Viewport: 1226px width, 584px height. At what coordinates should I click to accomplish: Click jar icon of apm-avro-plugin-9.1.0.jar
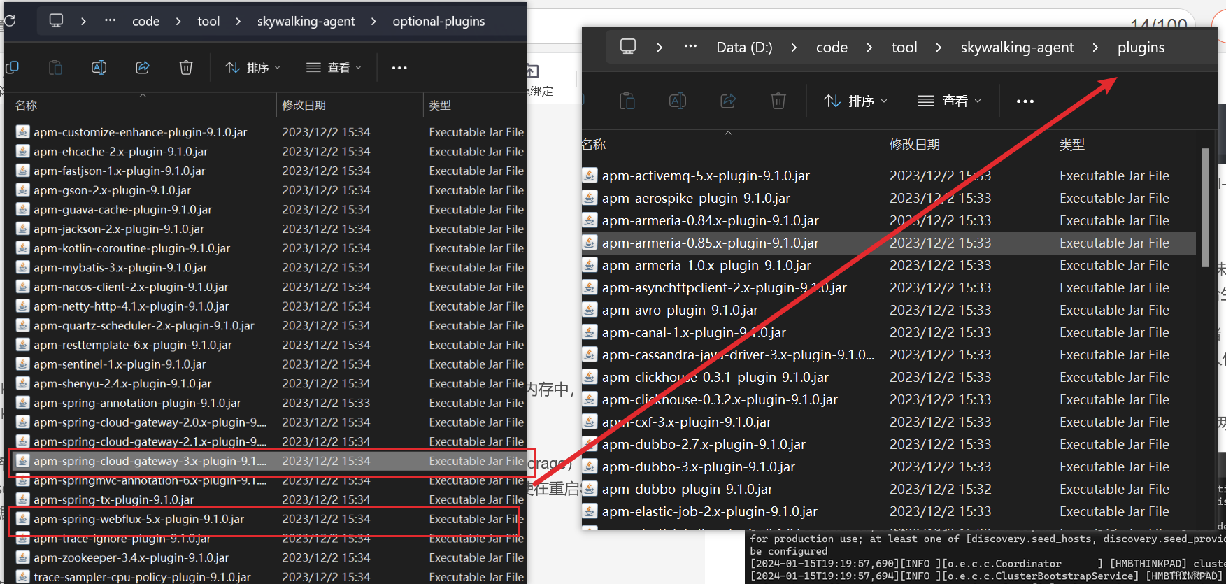[590, 310]
